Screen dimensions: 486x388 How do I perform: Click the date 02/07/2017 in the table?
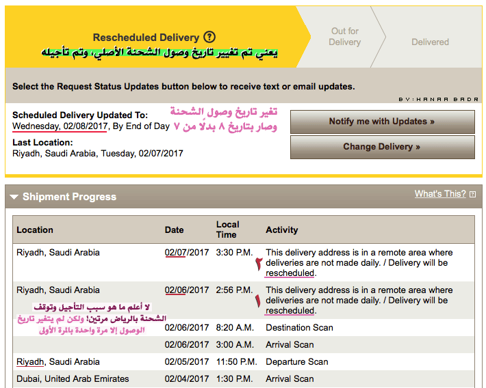click(x=187, y=253)
